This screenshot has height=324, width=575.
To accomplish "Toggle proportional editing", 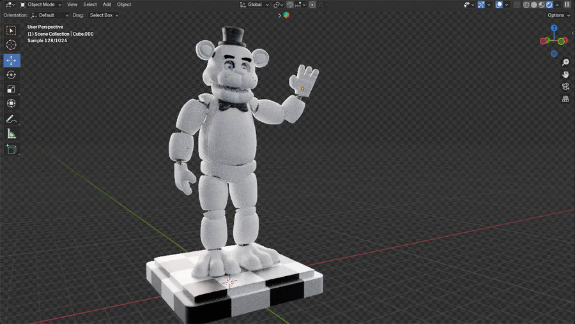I will point(312,4).
